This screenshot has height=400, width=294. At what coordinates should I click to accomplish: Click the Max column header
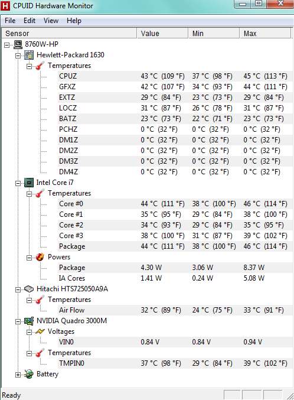coord(265,34)
